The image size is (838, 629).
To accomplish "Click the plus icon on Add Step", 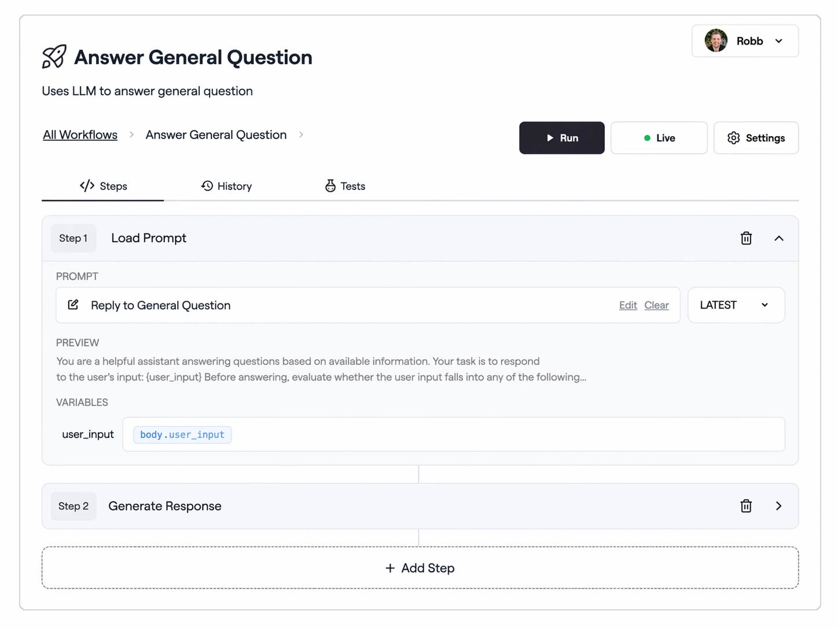I will pyautogui.click(x=390, y=568).
